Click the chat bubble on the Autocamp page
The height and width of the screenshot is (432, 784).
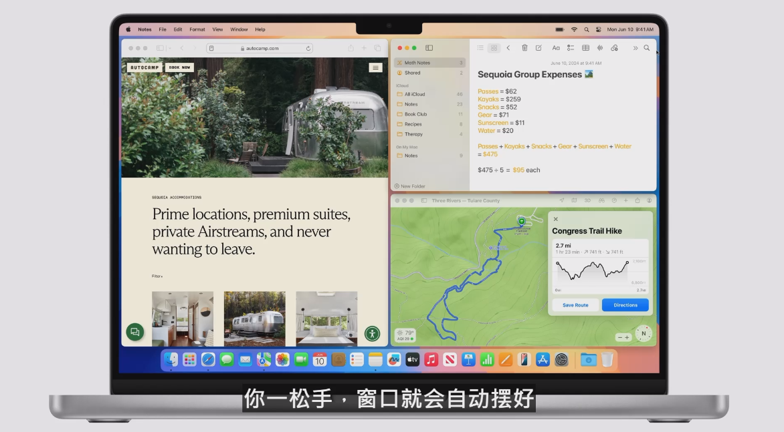[134, 332]
